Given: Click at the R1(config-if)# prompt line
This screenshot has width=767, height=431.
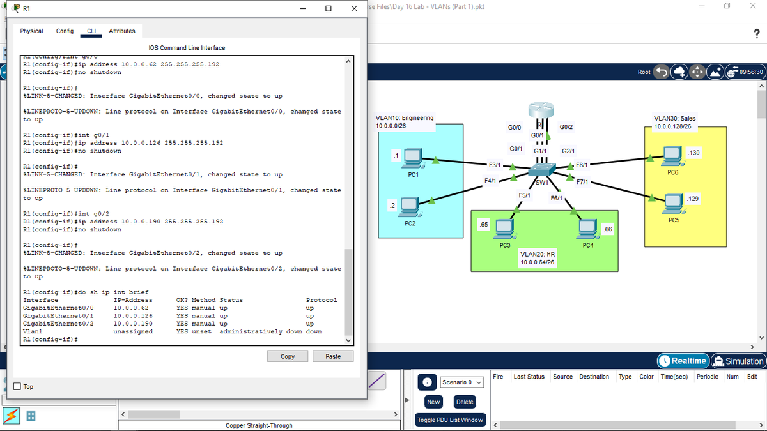Looking at the screenshot, I should click(50, 340).
